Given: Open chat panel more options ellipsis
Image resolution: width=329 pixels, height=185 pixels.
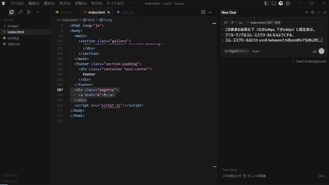Looking at the screenshot, I should coord(319,12).
